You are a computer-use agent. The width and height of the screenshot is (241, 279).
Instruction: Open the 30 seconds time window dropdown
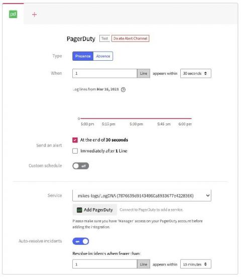(196, 73)
